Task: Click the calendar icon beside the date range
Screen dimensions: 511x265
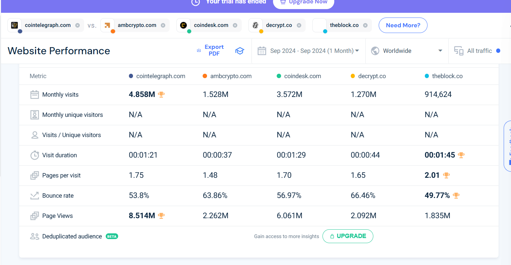Action: coord(262,51)
